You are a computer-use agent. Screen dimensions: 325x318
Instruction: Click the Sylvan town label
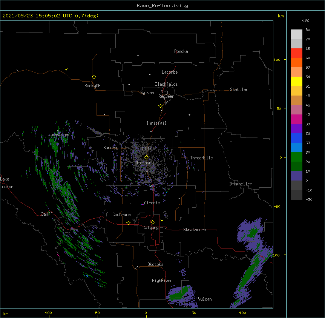tap(147, 93)
